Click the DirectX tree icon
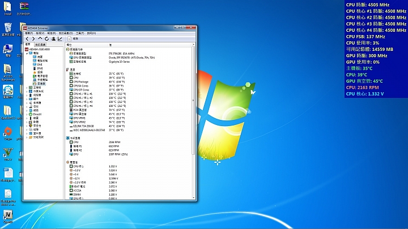Viewport: 408px width, 229px height. coord(31,114)
